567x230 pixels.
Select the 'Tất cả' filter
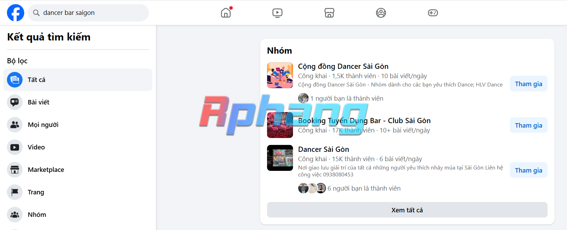tap(78, 80)
